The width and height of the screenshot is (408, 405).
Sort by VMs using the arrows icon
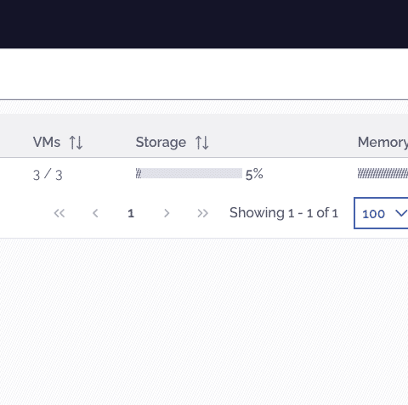coord(76,143)
